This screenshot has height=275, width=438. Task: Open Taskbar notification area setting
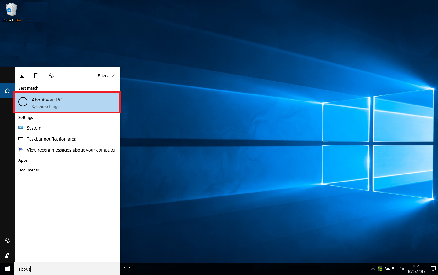coord(51,139)
